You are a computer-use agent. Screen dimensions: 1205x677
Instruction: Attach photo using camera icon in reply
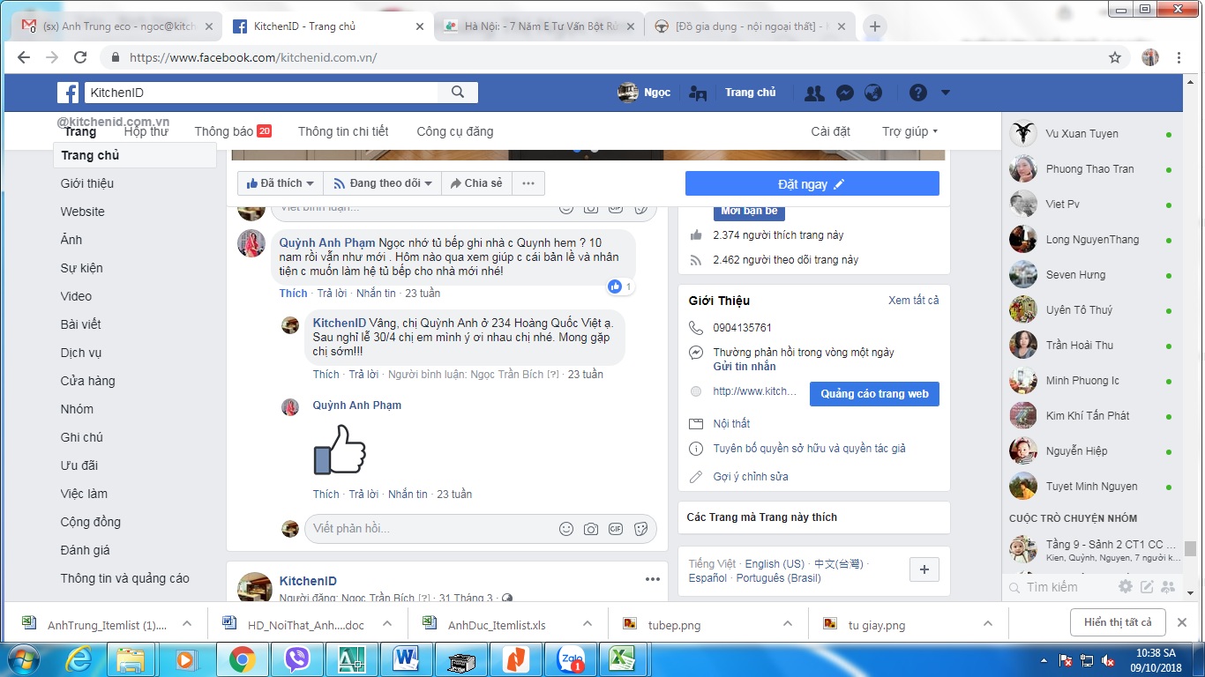(591, 529)
